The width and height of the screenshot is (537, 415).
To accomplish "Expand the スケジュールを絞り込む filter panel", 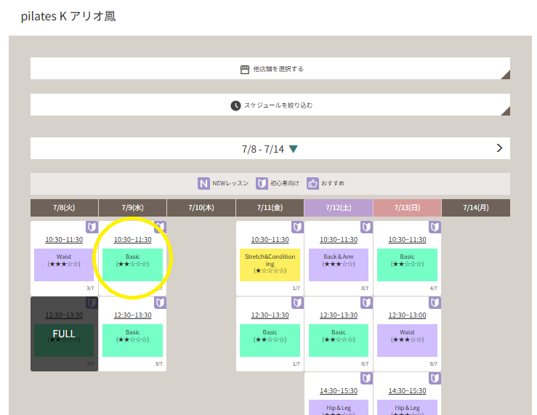I will [270, 105].
